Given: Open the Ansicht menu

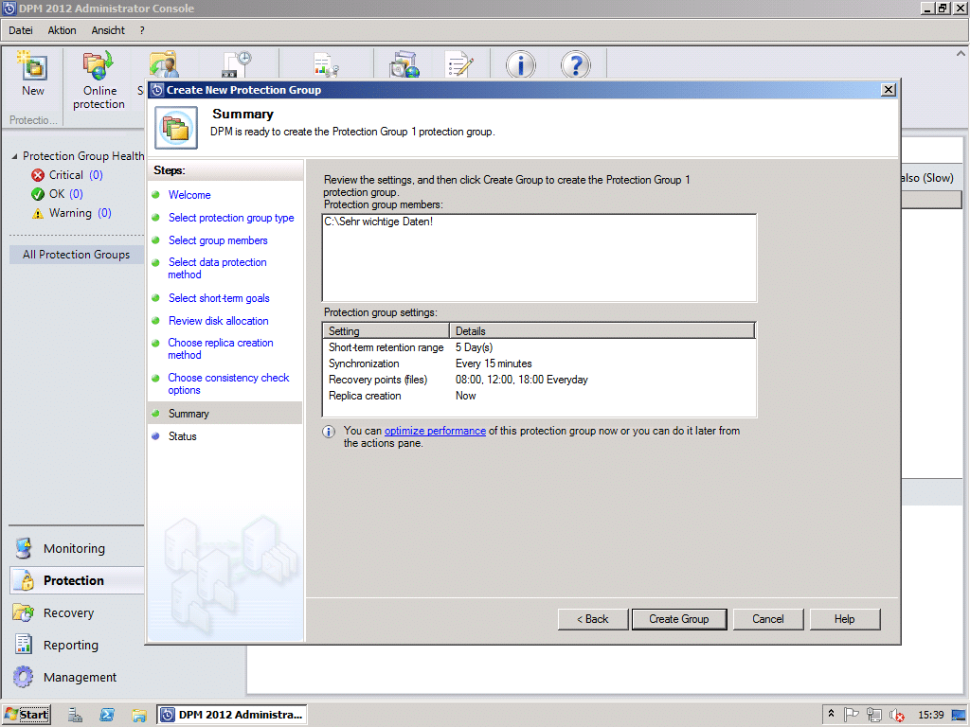Looking at the screenshot, I should coord(108,30).
